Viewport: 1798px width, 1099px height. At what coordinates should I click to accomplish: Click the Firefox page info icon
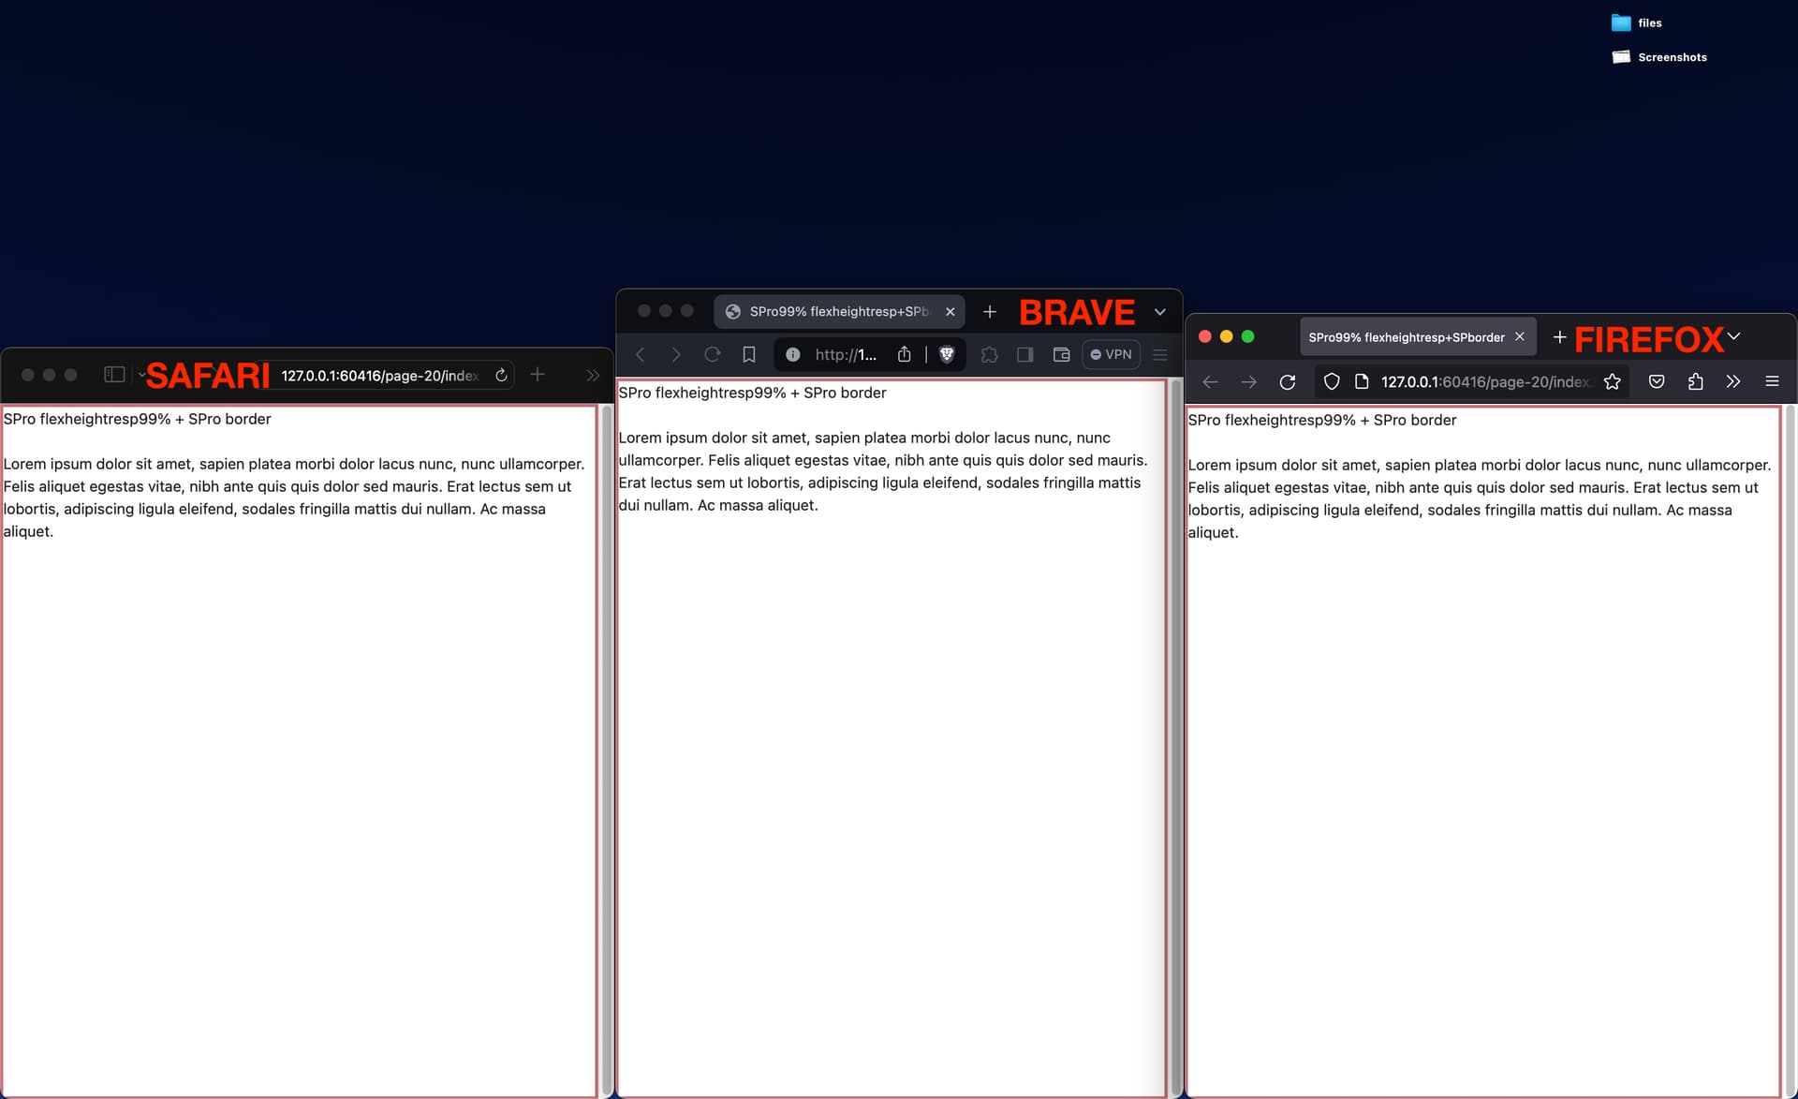coord(1362,381)
